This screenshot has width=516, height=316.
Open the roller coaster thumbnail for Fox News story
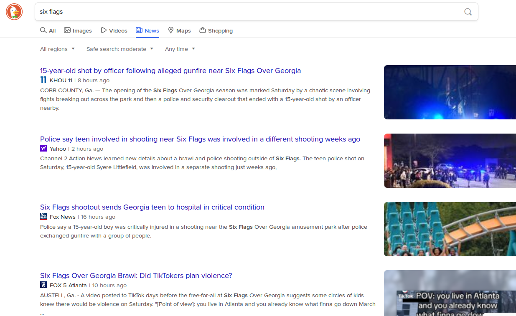450,229
